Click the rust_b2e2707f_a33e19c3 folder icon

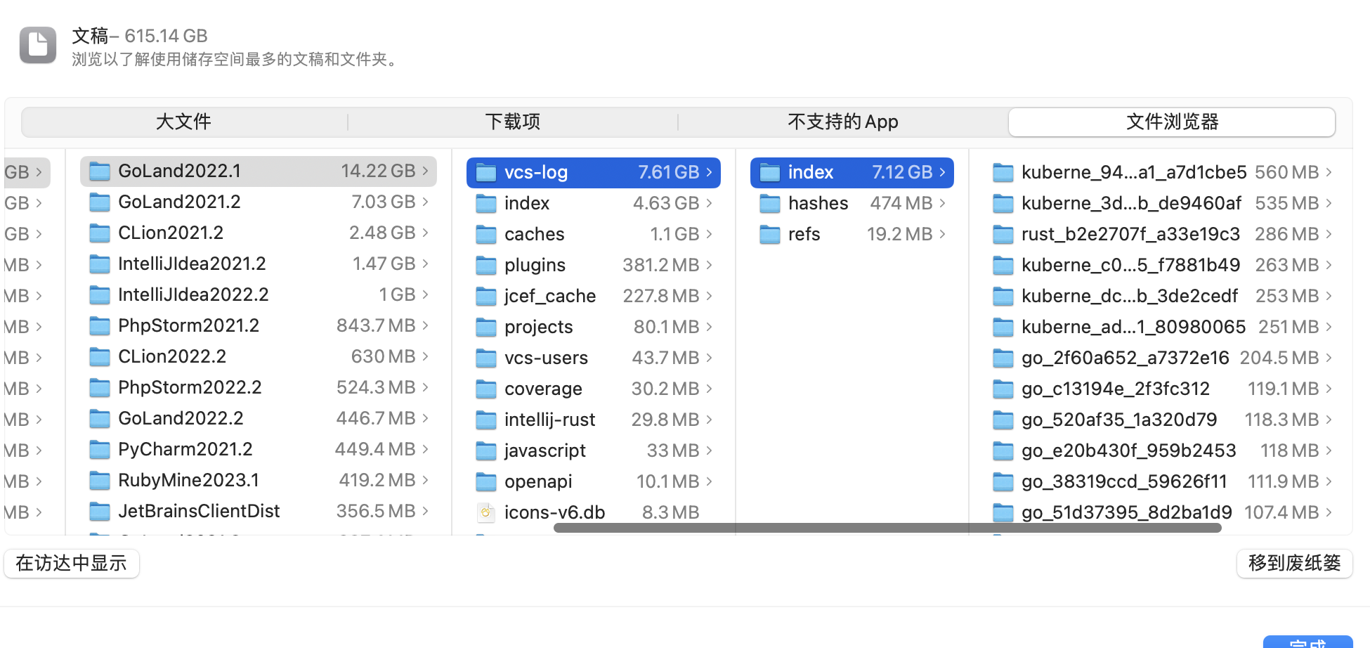[x=1003, y=235]
